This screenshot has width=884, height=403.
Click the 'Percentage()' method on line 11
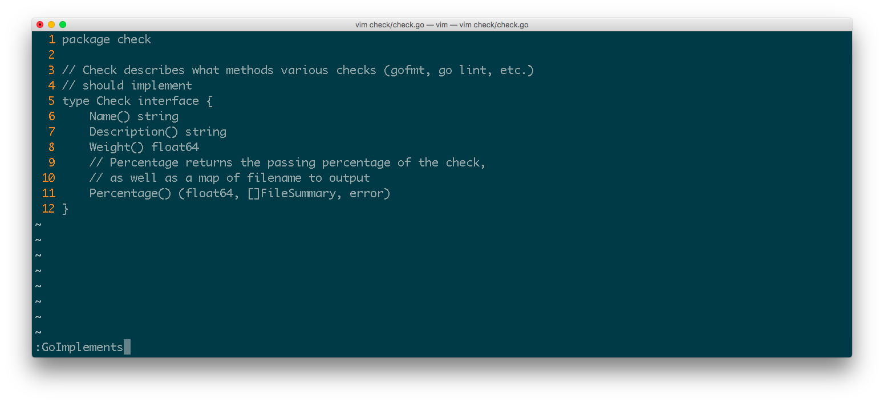tap(130, 193)
